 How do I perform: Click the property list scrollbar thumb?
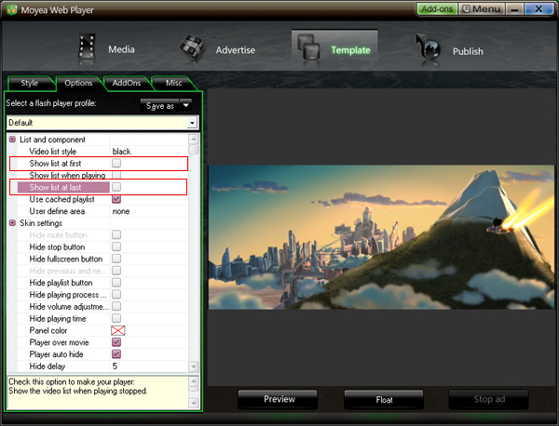(x=193, y=149)
